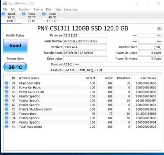Click the empty Drive Letter field
Image resolution: width=164 pixels, height=155 pixels.
pyautogui.click(x=85, y=59)
